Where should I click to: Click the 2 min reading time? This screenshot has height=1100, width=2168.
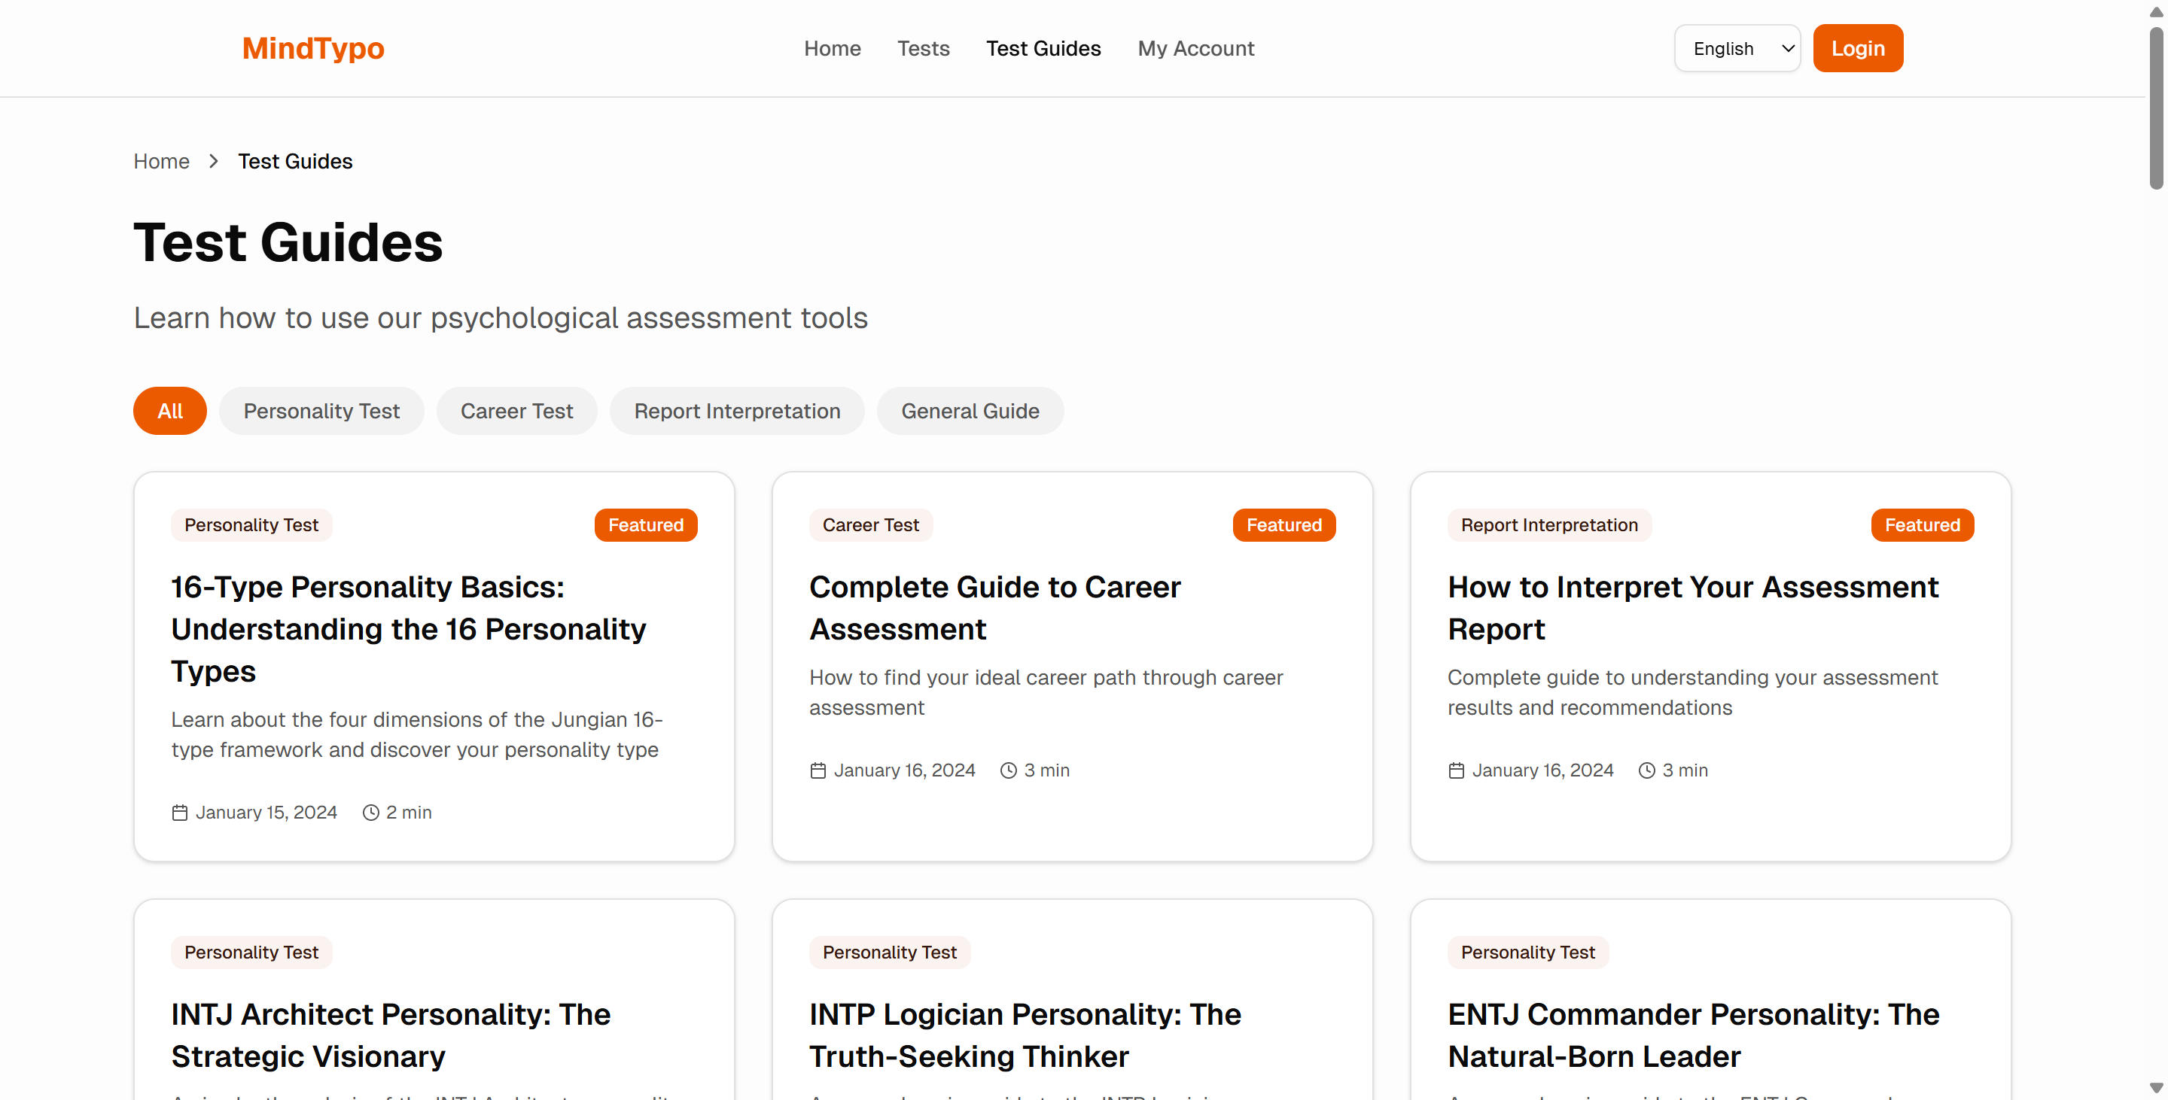[x=408, y=813]
